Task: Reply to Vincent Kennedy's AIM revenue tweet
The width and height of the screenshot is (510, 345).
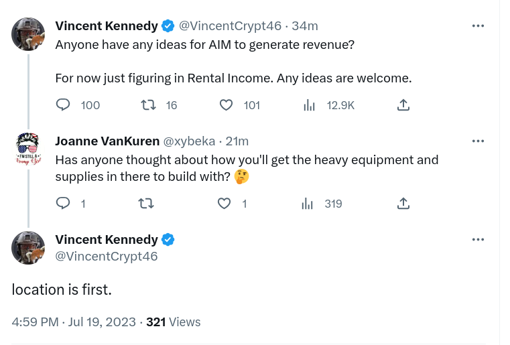Action: [64, 105]
